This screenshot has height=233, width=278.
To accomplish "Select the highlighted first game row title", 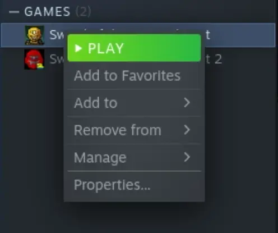I will click(57, 35).
